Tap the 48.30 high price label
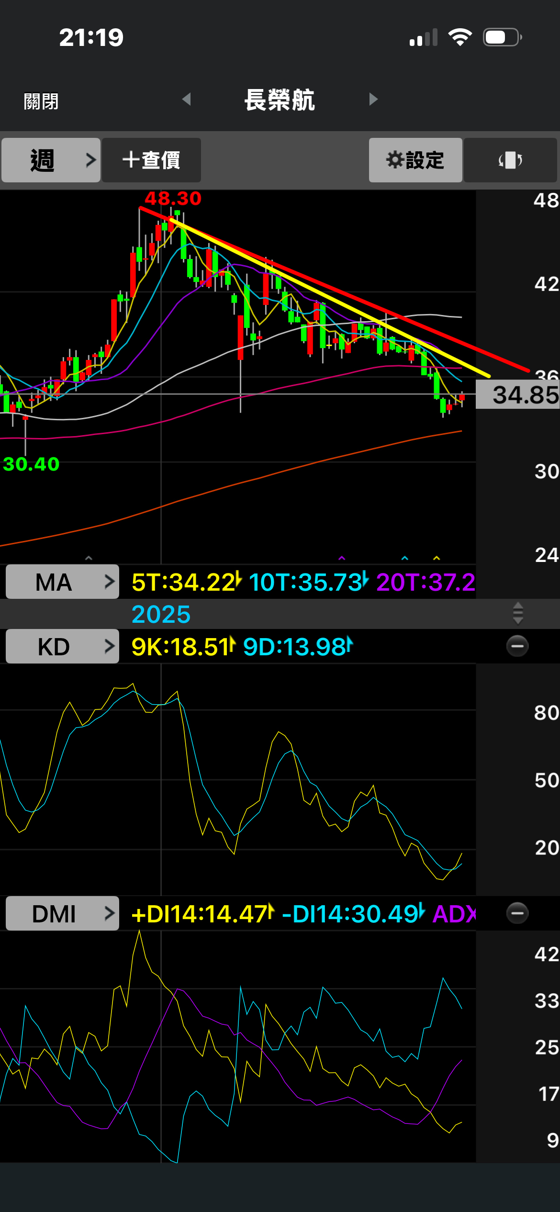The height and width of the screenshot is (1212, 560). (x=173, y=198)
